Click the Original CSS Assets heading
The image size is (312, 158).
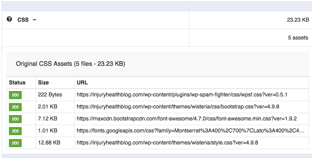[x=70, y=63]
